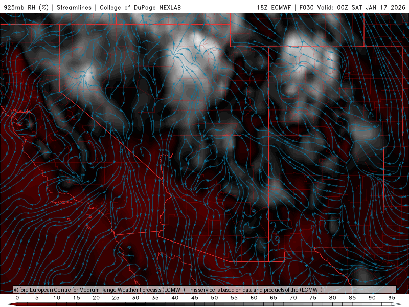Screen dimensions: 409x307
Task: Click the "60" humidity scale number
Action: (254, 298)
